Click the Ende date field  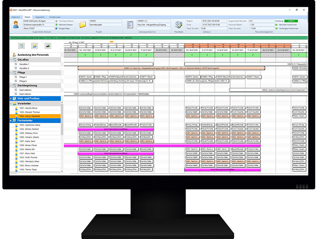(x=214, y=25)
